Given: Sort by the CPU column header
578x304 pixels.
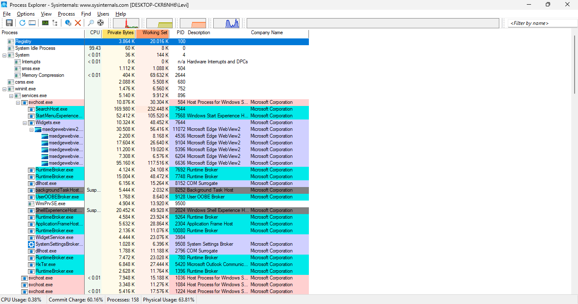Looking at the screenshot, I should point(93,33).
